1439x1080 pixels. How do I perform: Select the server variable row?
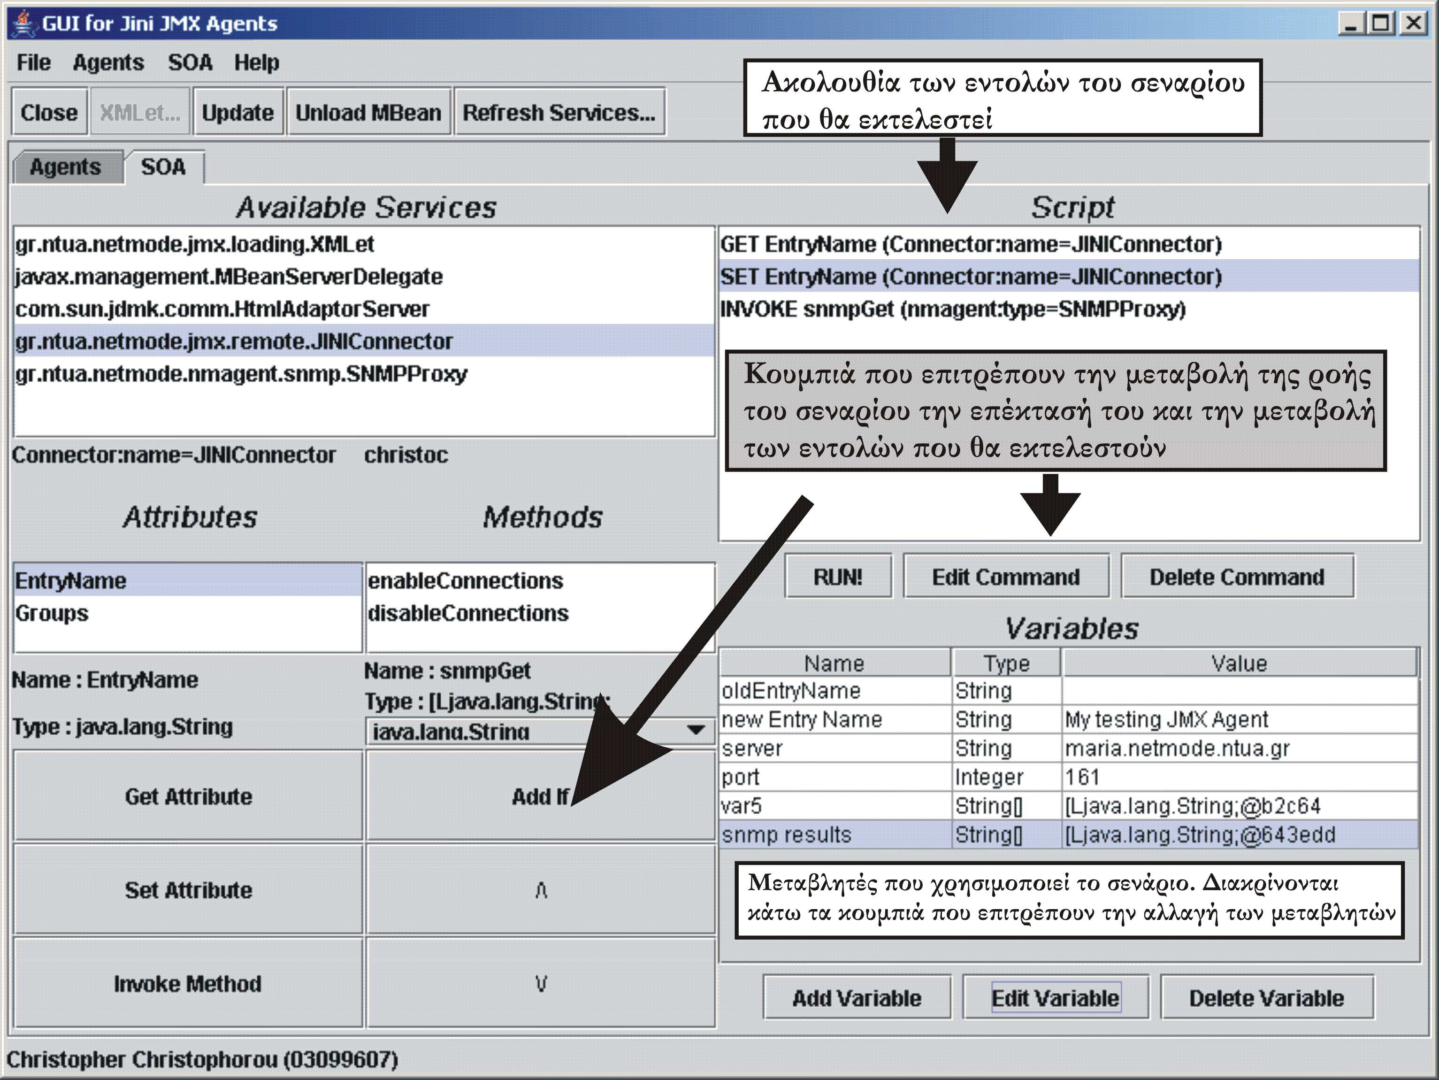pyautogui.click(x=1068, y=748)
